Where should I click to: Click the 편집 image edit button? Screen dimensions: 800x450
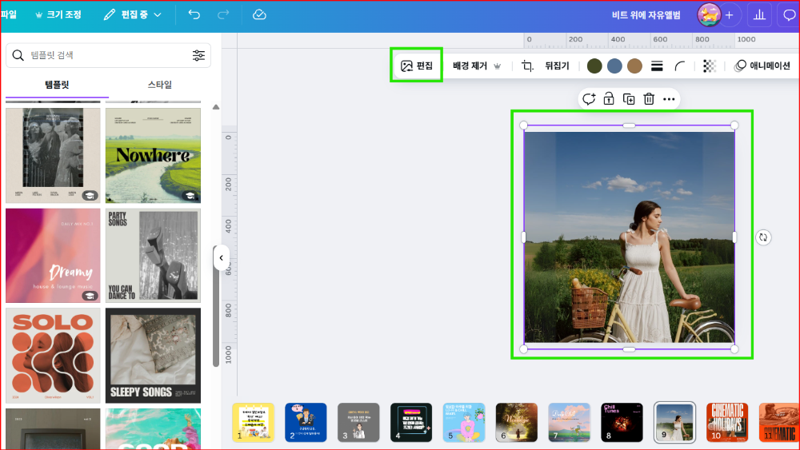coord(416,66)
